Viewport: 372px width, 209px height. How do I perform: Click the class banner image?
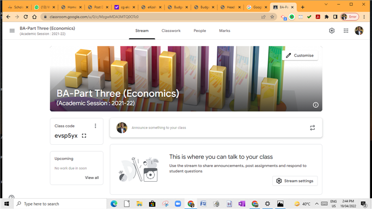pyautogui.click(x=186, y=79)
